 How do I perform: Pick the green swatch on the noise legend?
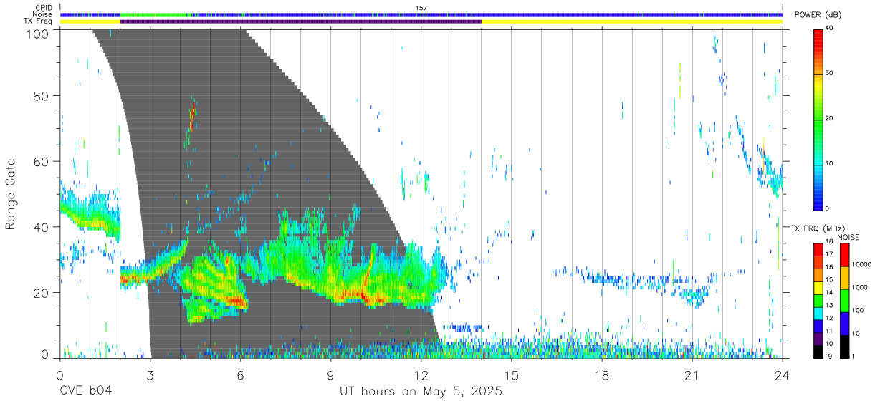click(x=844, y=301)
